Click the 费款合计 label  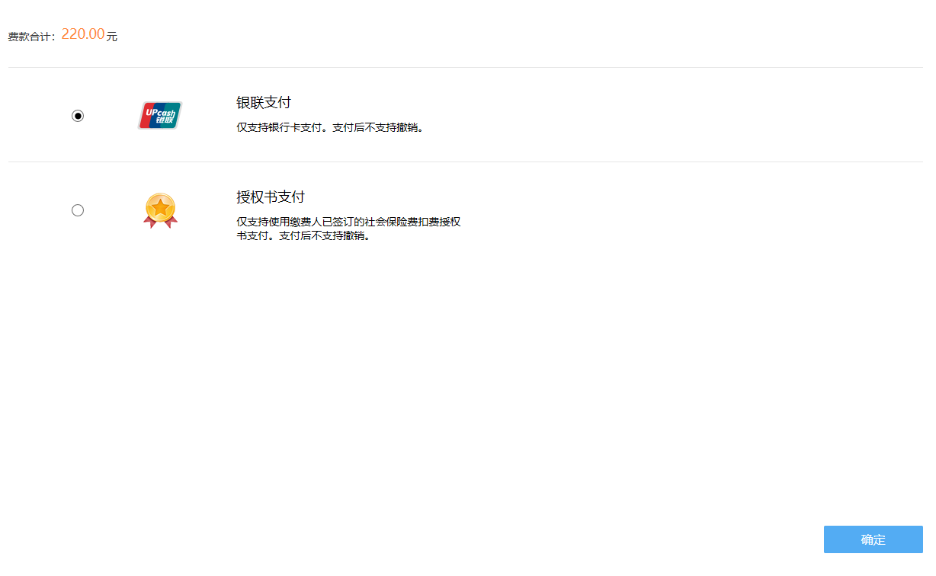pyautogui.click(x=30, y=37)
